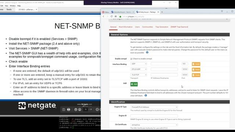Go to next page in Acrobat toolbar
The image size is (235, 132).
click(x=80, y=110)
